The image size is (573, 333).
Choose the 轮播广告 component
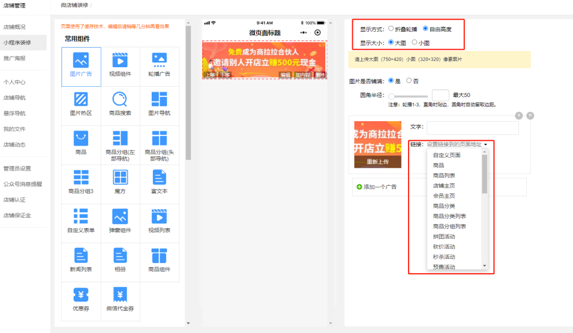coord(159,66)
